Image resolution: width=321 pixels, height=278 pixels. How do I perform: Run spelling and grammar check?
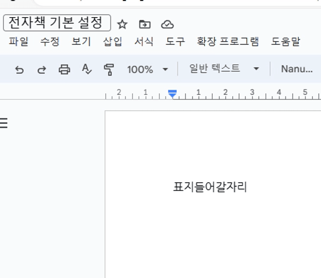click(x=87, y=69)
